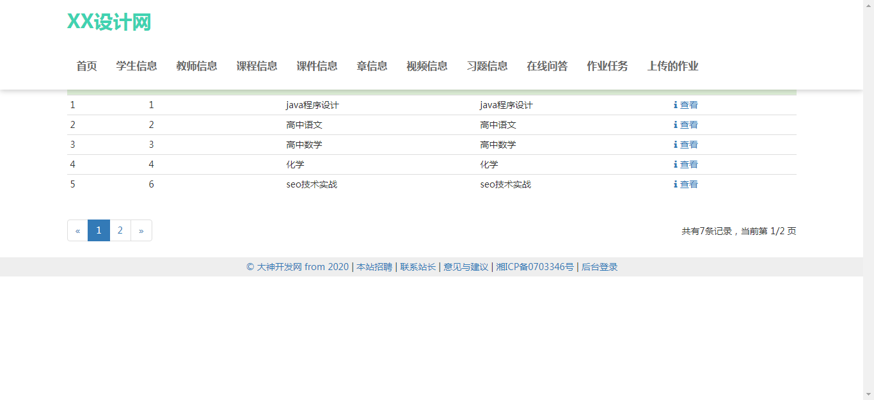The width and height of the screenshot is (874, 400).
Task: Select 在线问答 from the navigation bar
Action: [547, 66]
